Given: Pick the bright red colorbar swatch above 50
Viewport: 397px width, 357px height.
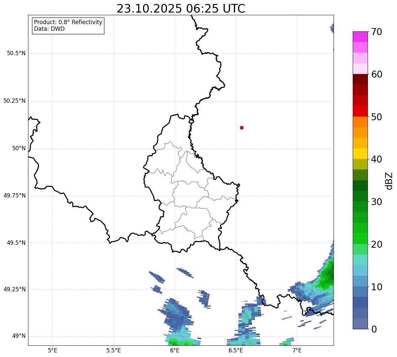Looking at the screenshot, I should [360, 111].
